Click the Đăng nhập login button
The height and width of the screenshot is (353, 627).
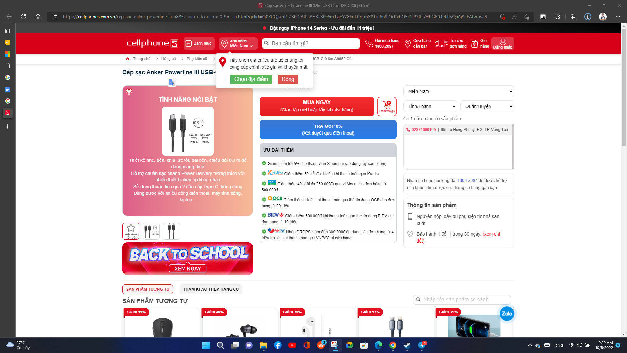[x=503, y=43]
